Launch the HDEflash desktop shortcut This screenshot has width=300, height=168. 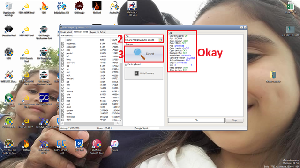point(26,146)
